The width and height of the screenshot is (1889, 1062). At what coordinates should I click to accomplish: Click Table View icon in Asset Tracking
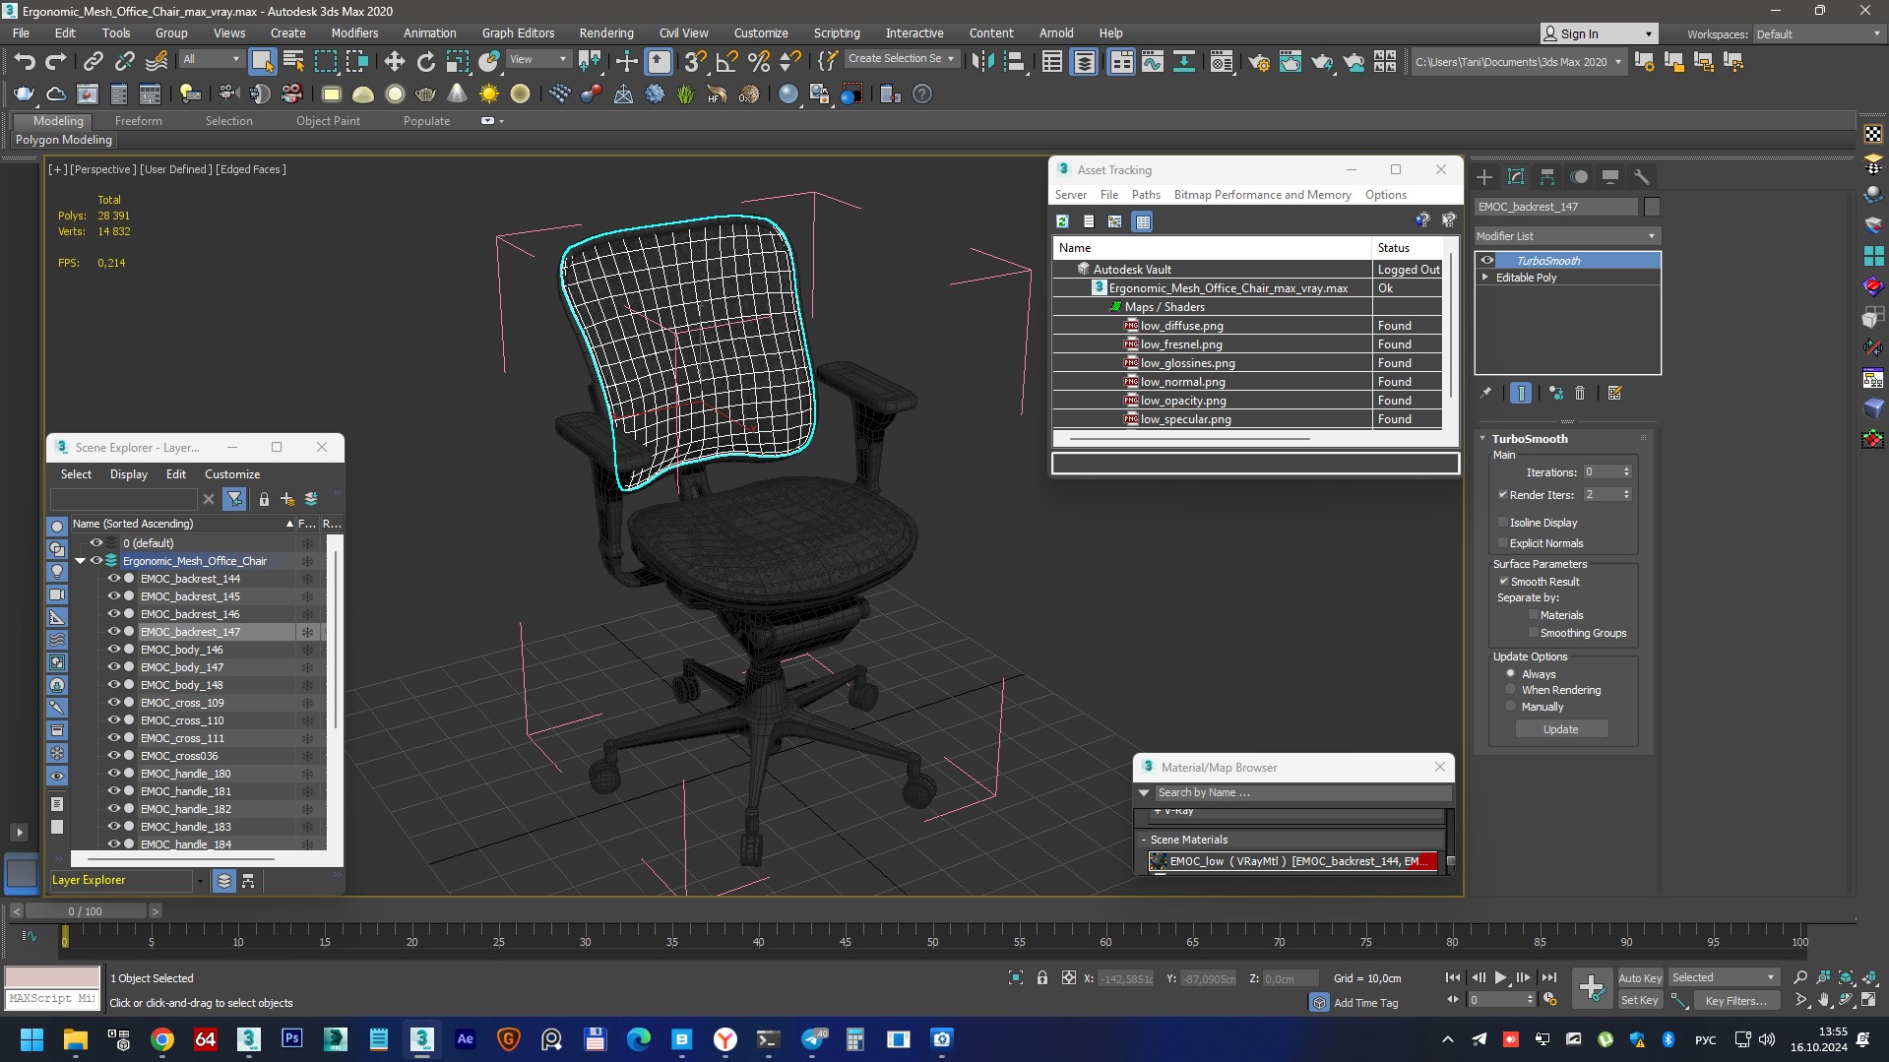(x=1142, y=221)
